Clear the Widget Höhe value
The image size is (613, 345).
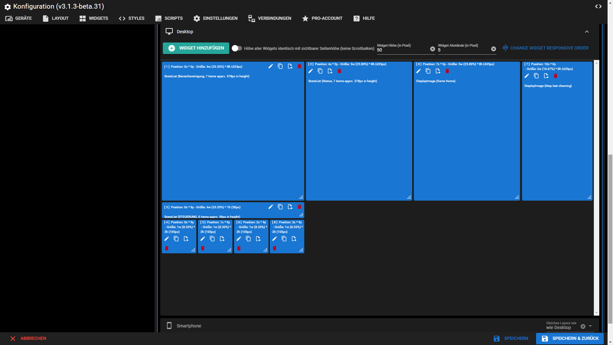[432, 49]
